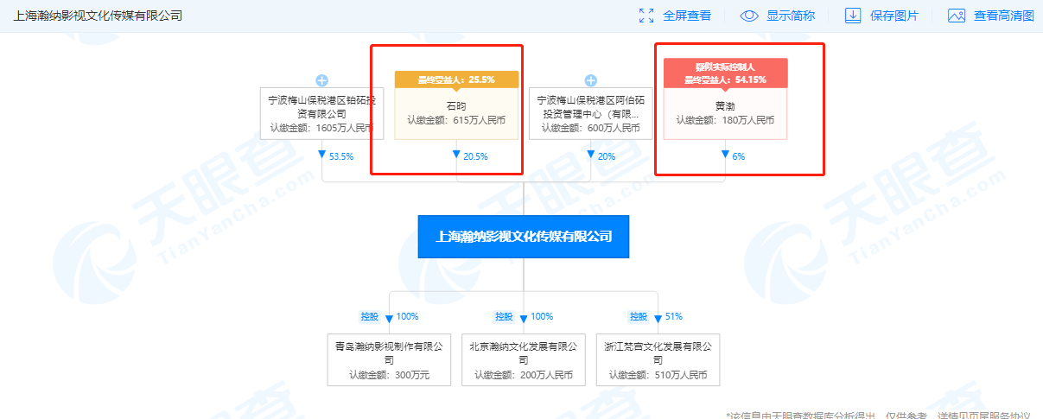Select 保存图片 to save the chart

tap(894, 16)
